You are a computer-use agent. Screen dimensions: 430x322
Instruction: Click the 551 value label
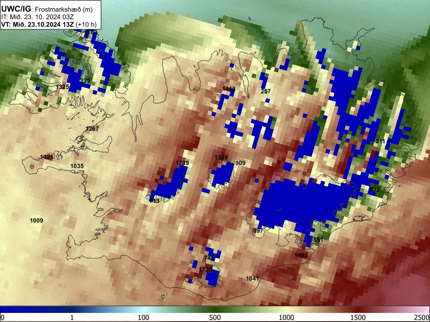(x=318, y=240)
